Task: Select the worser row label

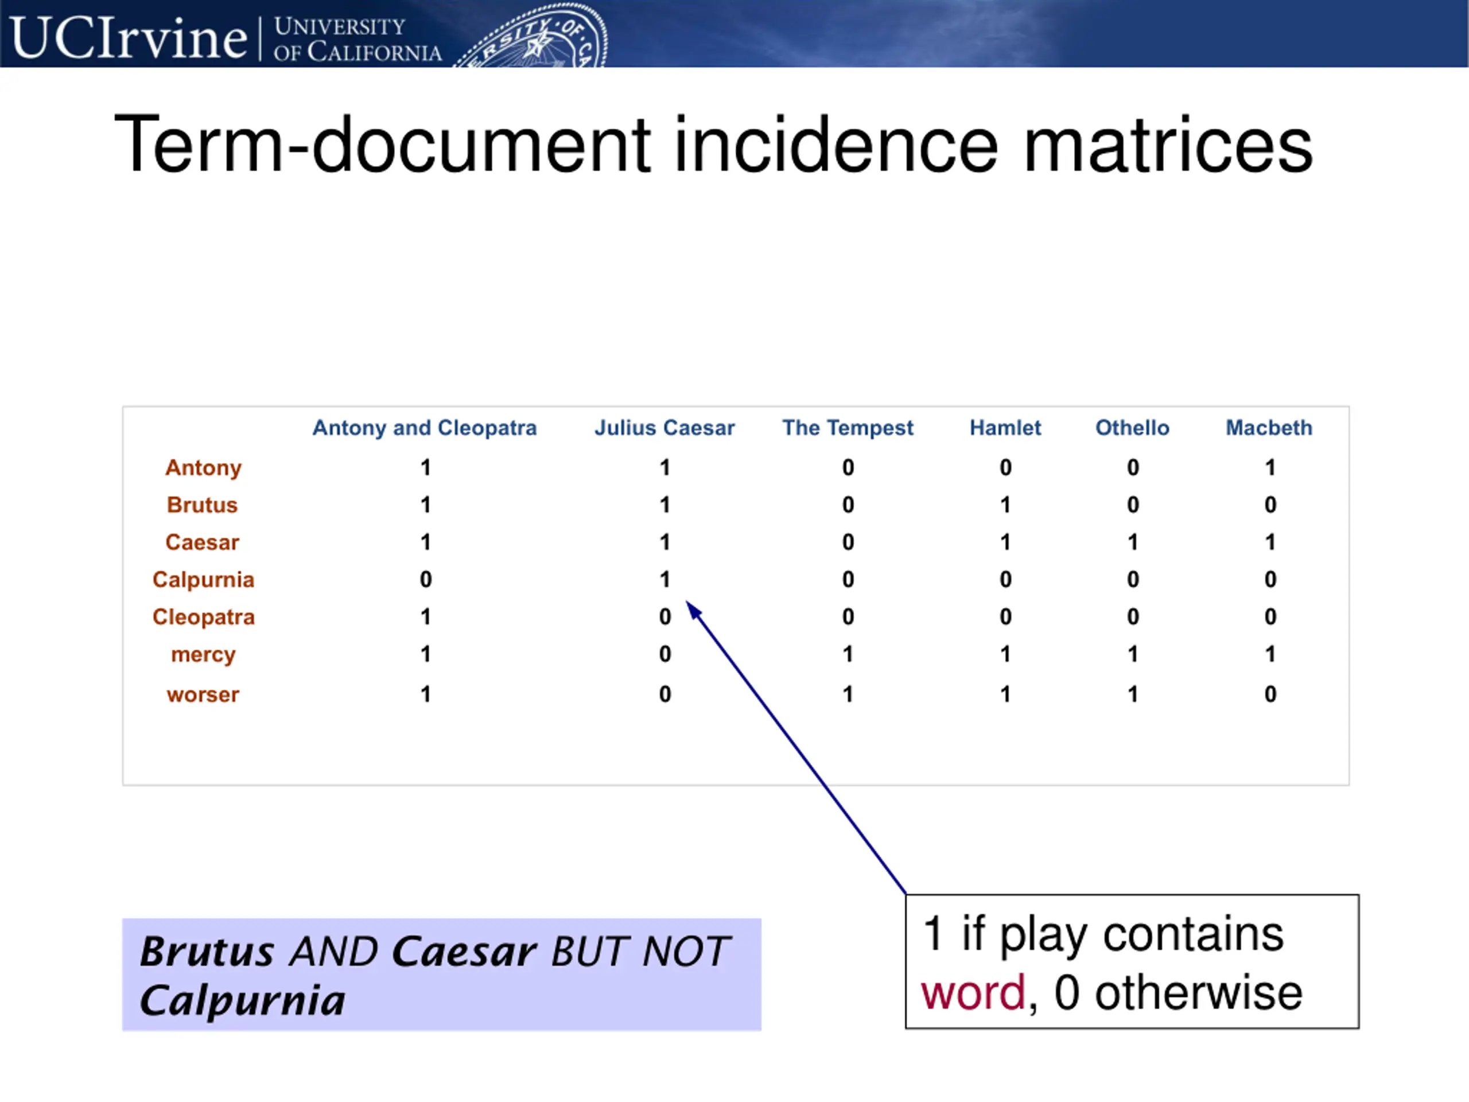Action: tap(203, 694)
